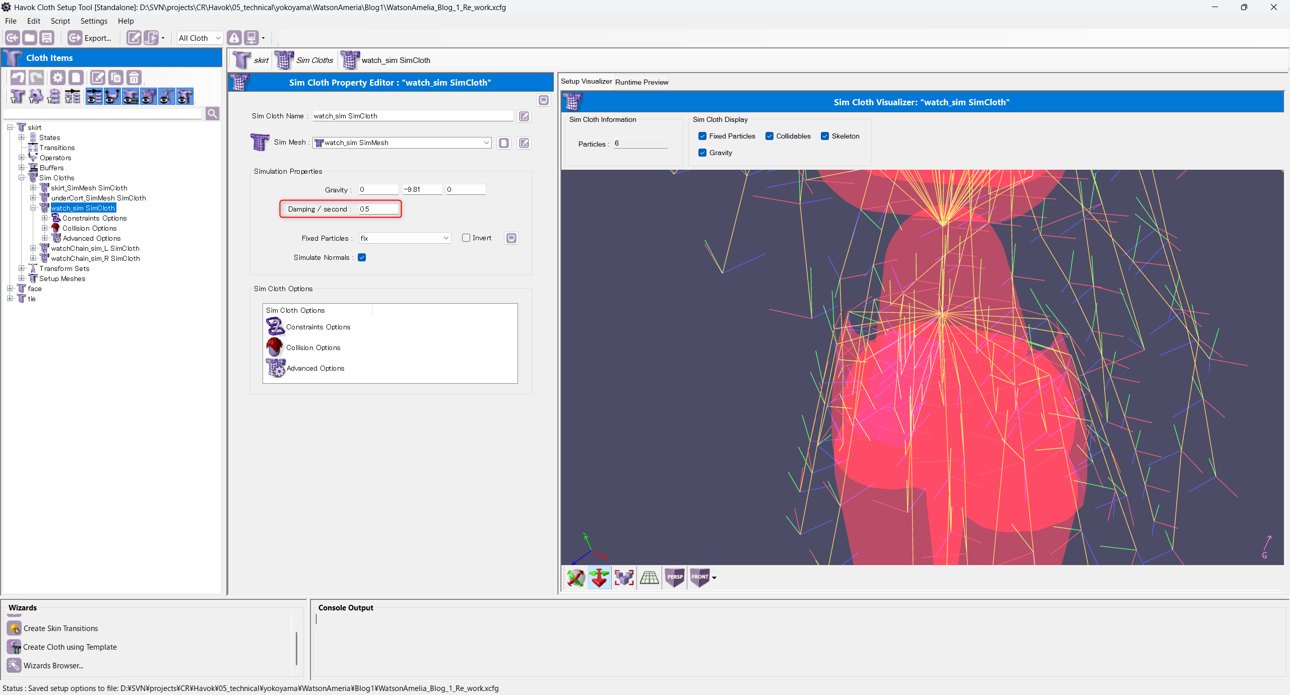Viewport: 1290px width, 695px height.
Task: Open the Script menu
Action: click(x=60, y=21)
